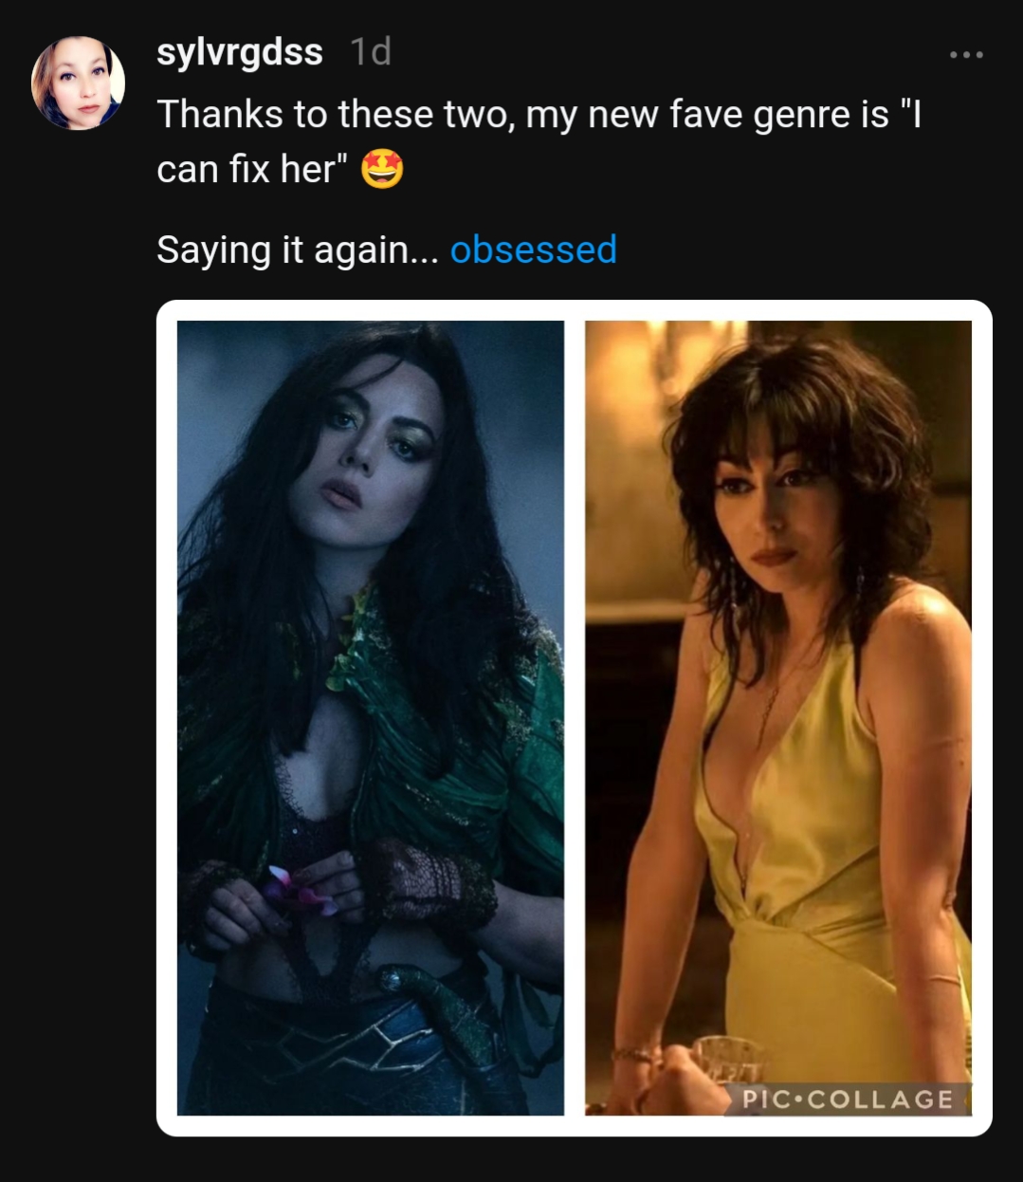Open the poster's profile avatar picture
The image size is (1023, 1182).
pos(78,83)
